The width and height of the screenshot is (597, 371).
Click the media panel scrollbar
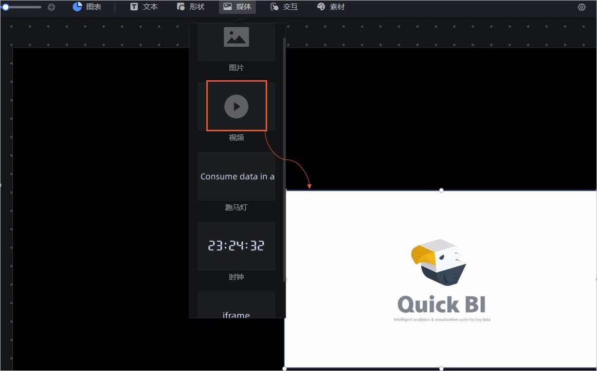click(284, 159)
